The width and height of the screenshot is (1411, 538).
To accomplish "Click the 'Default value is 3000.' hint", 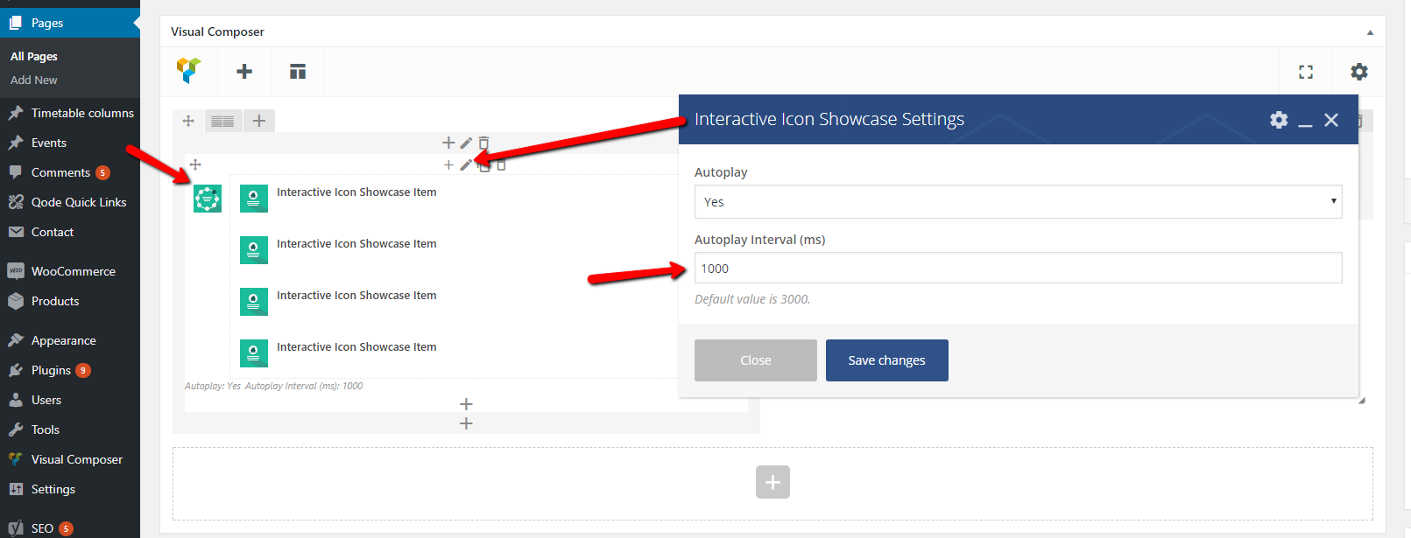I will pos(752,299).
